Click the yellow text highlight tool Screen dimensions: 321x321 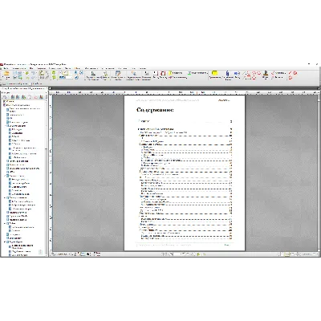(x=170, y=73)
